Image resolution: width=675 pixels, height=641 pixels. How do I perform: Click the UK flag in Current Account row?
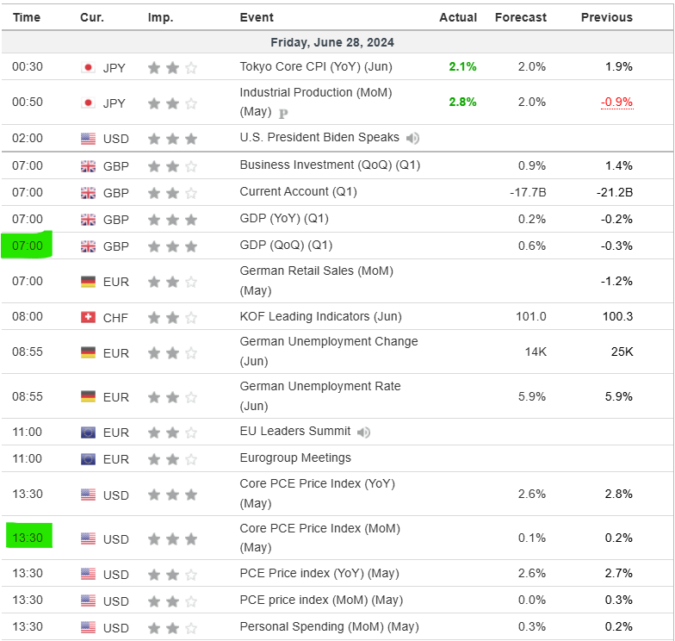pyautogui.click(x=88, y=193)
